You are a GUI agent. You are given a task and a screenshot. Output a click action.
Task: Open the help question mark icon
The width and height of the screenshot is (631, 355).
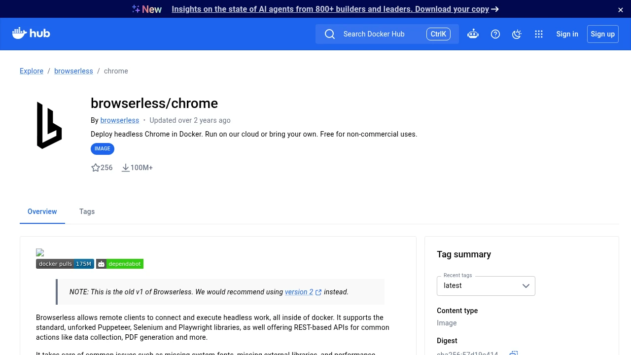coord(495,34)
